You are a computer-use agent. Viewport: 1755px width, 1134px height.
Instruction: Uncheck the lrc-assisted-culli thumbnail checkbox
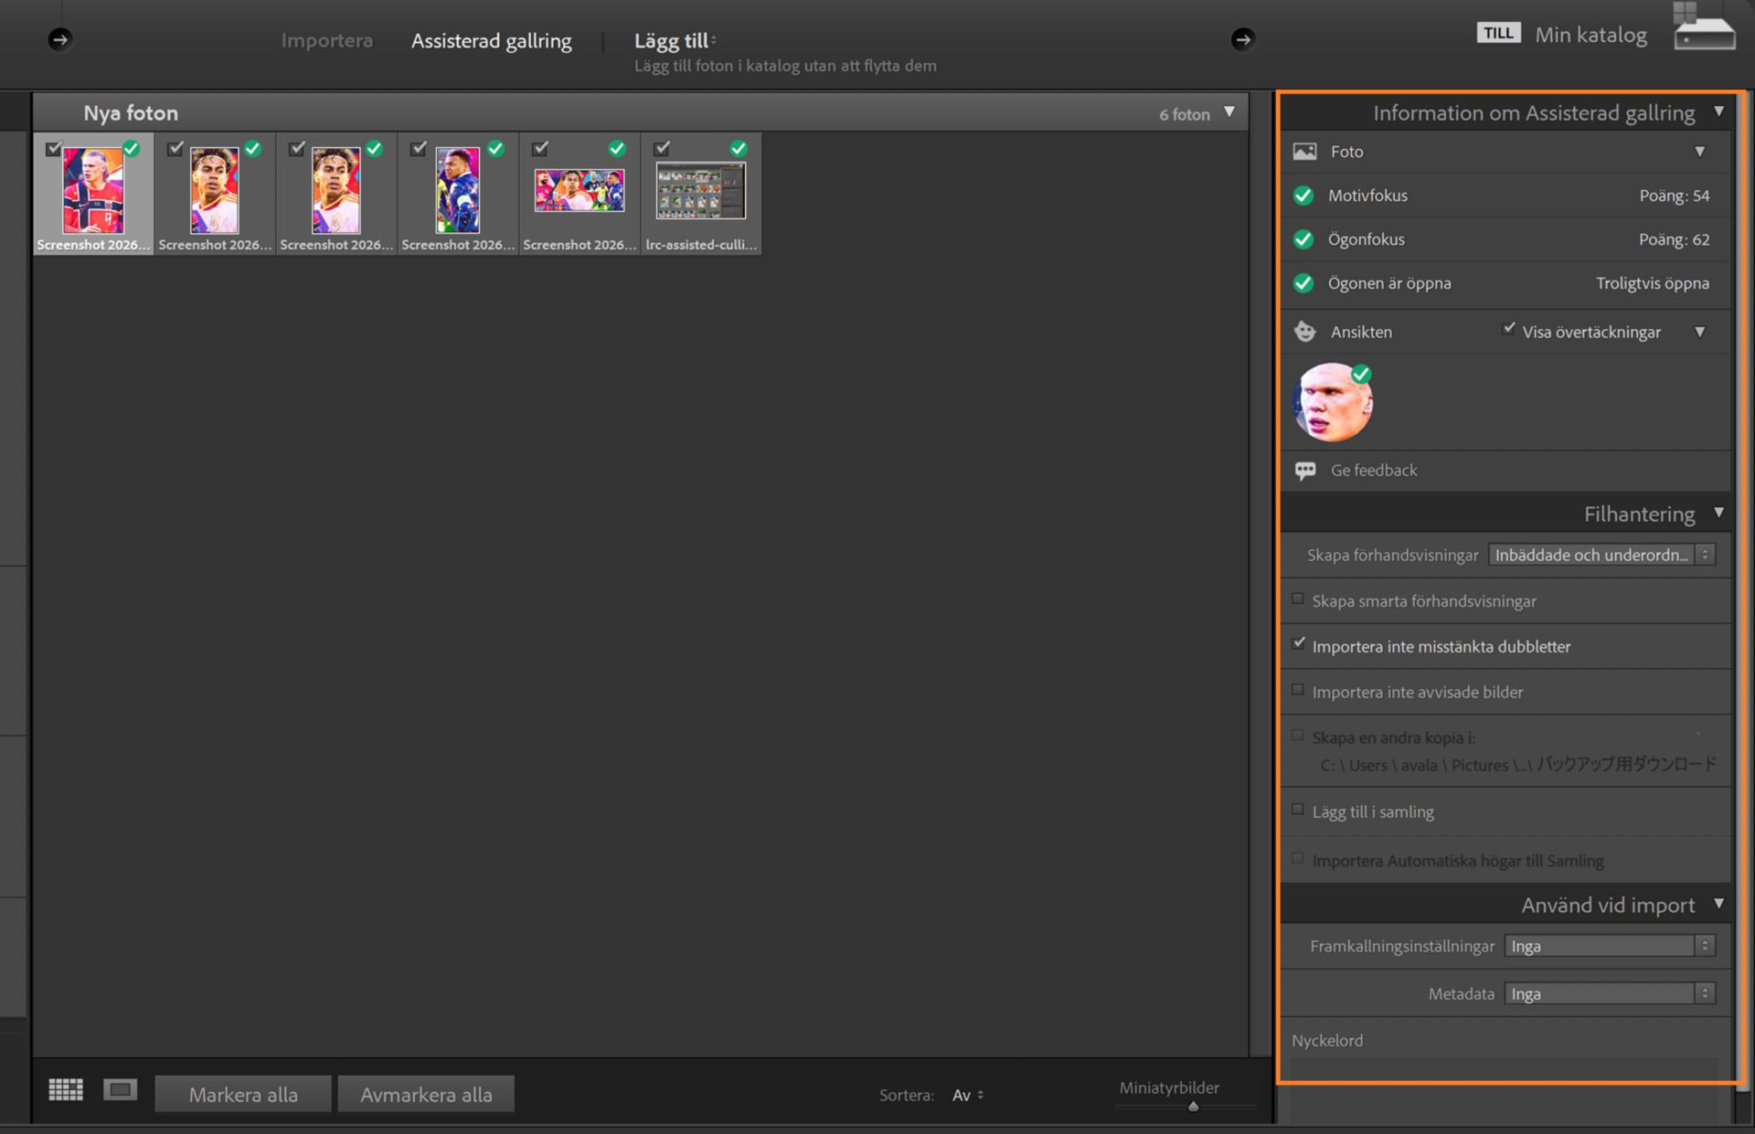662,148
